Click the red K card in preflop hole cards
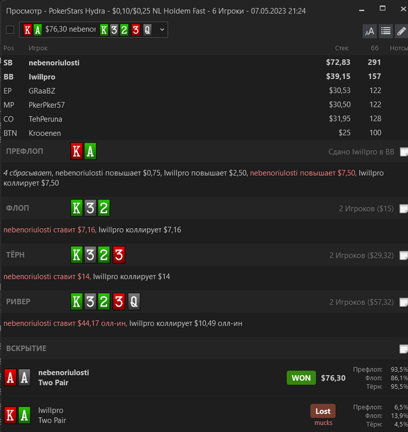 [77, 151]
